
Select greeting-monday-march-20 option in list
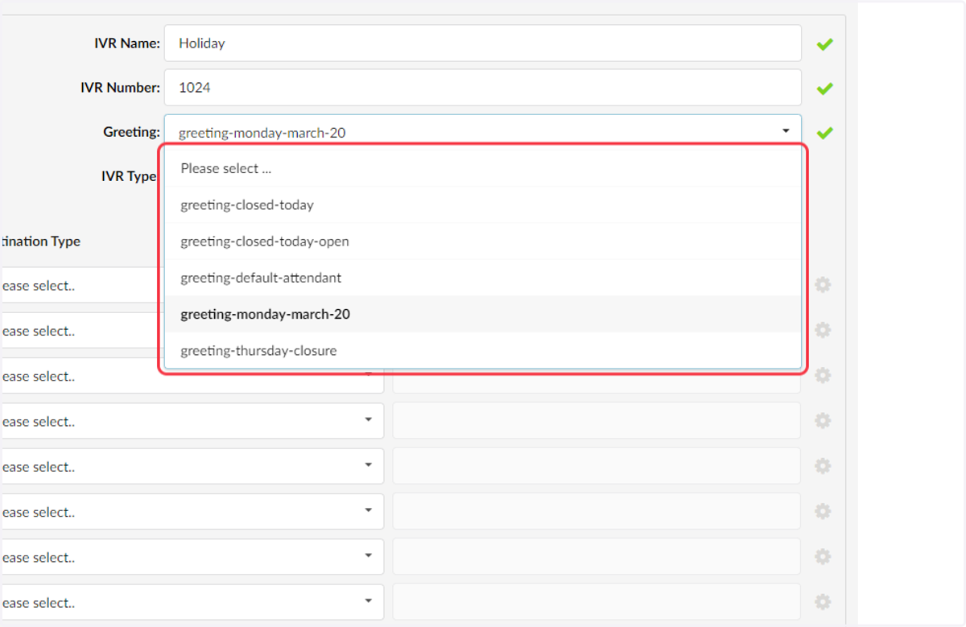click(483, 314)
